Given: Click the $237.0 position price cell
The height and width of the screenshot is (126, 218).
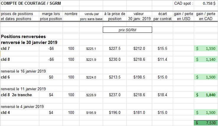Looking at the screenshot, I should tap(115, 95).
